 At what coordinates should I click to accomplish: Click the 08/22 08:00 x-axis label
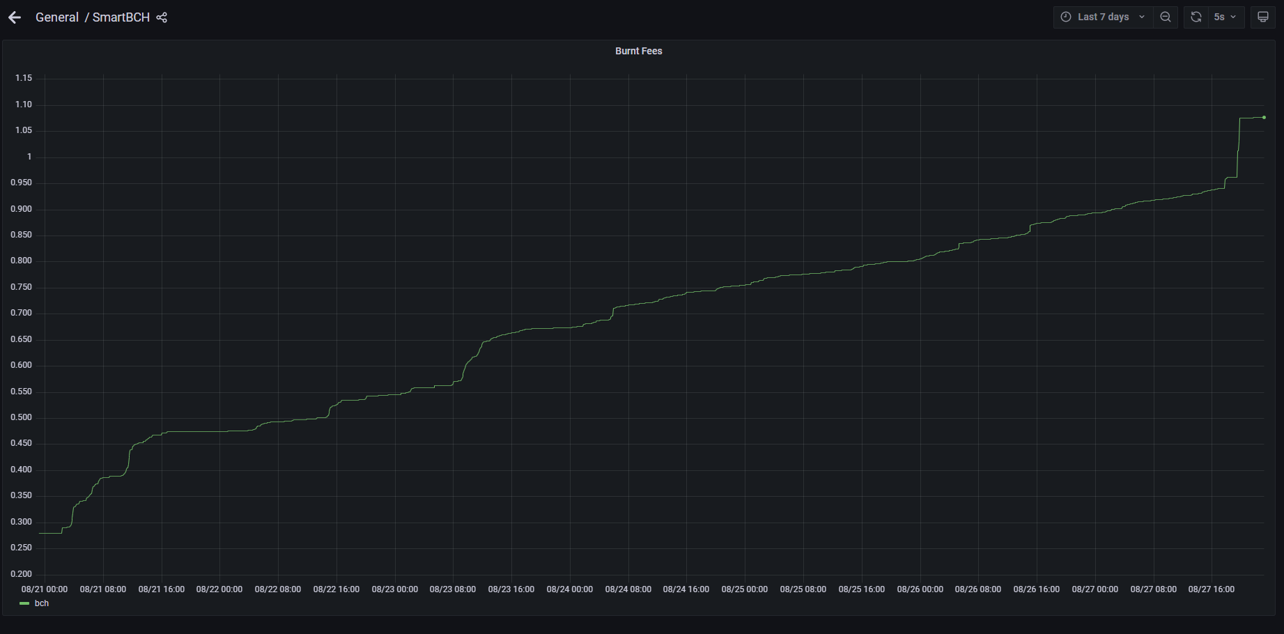(278, 589)
